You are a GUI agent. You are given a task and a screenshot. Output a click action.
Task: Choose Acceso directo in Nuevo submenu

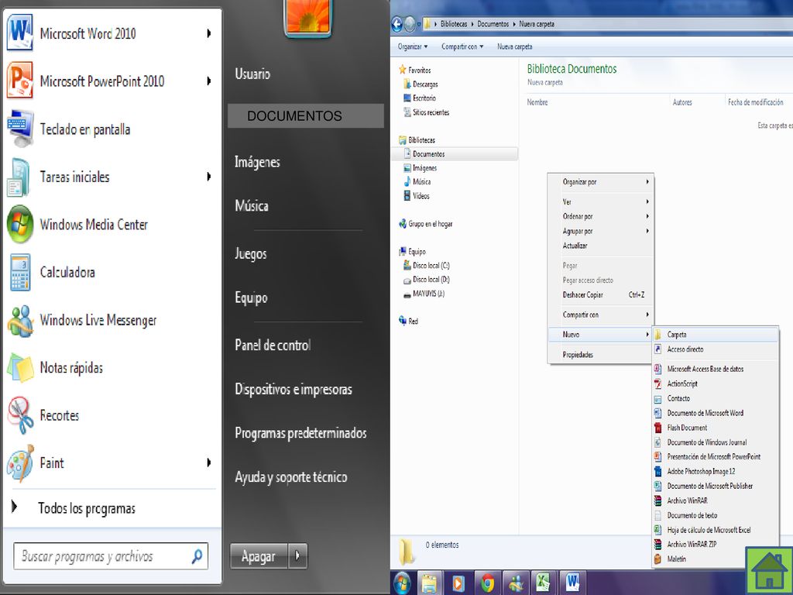715,349
